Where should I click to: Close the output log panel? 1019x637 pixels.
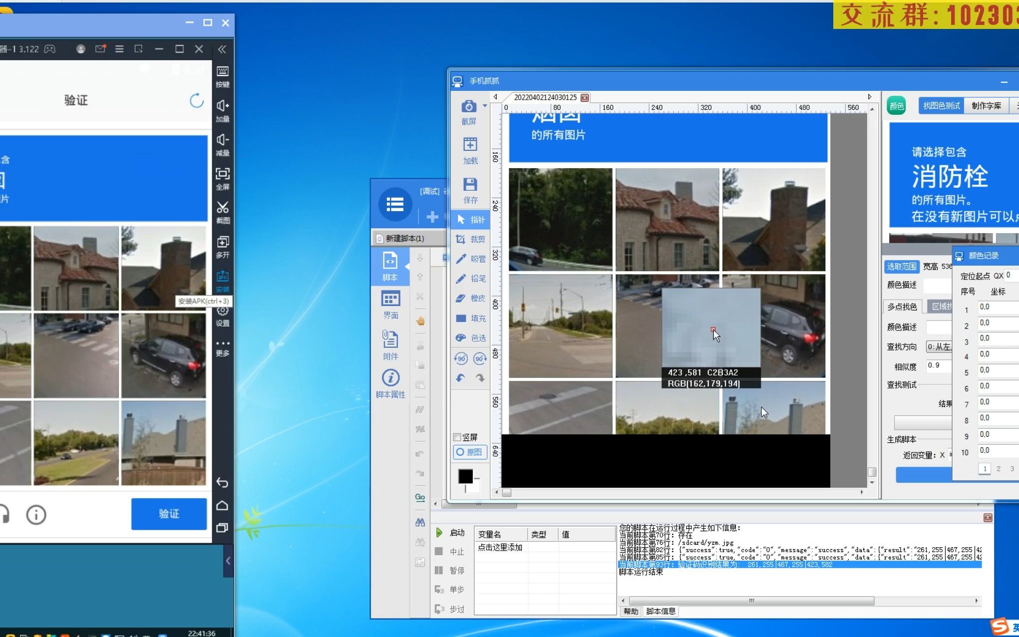click(988, 518)
